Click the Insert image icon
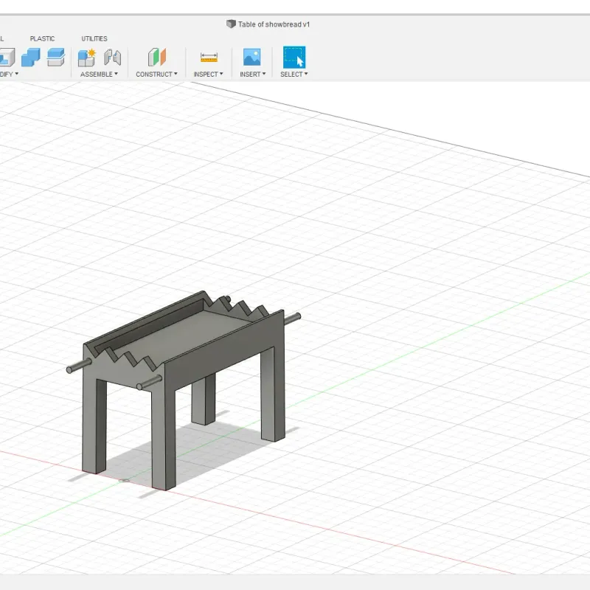The image size is (590, 590). (x=252, y=58)
